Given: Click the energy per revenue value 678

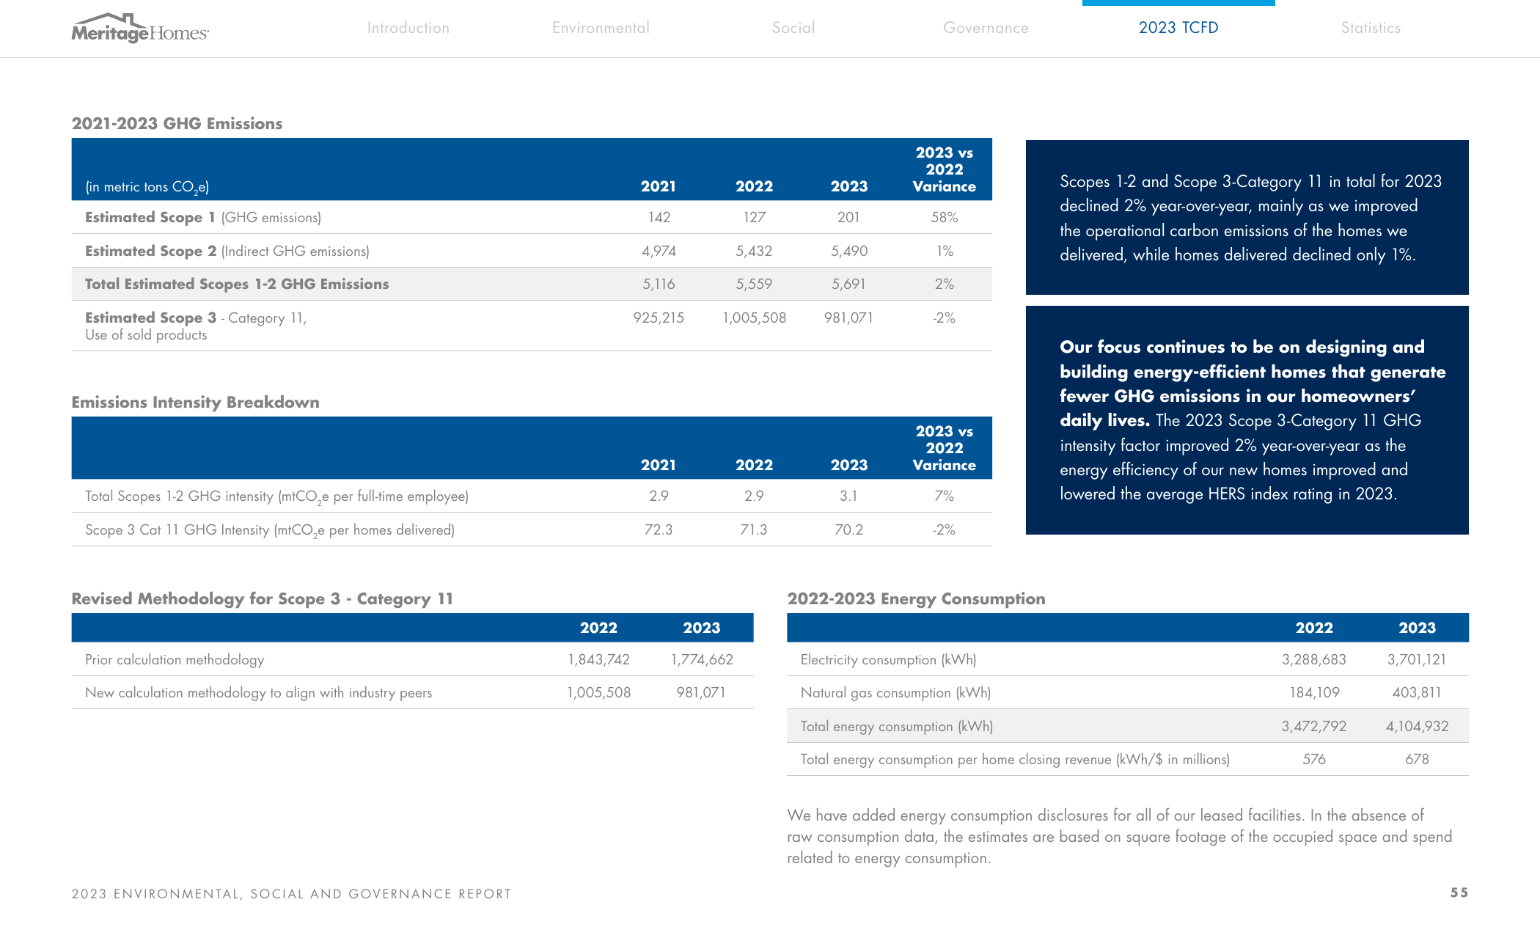Looking at the screenshot, I should click(1417, 759).
